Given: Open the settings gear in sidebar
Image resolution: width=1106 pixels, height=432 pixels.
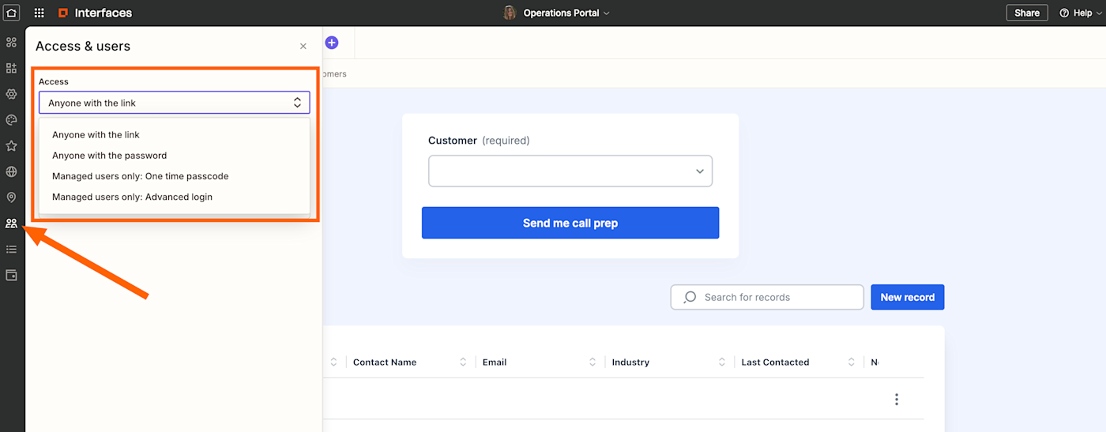Looking at the screenshot, I should [x=11, y=94].
